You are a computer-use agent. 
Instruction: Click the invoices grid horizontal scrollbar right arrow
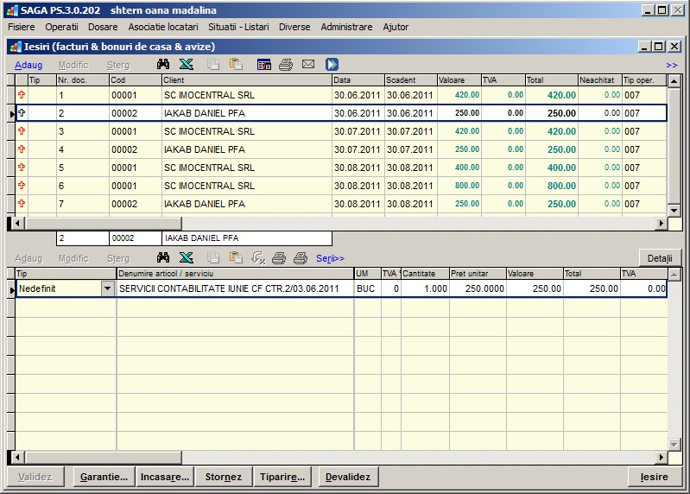click(661, 223)
